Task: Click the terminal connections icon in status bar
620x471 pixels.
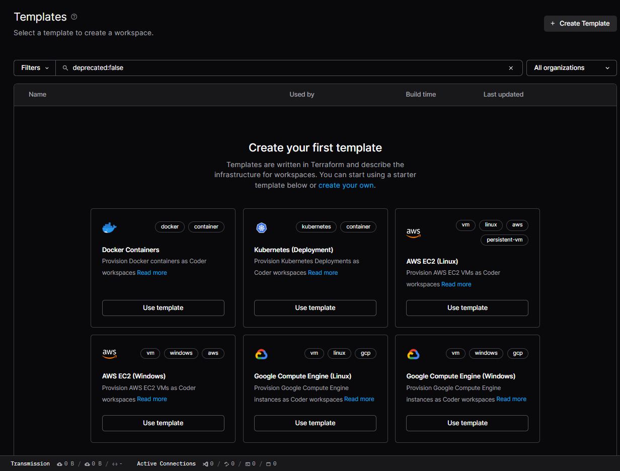Action: point(248,464)
